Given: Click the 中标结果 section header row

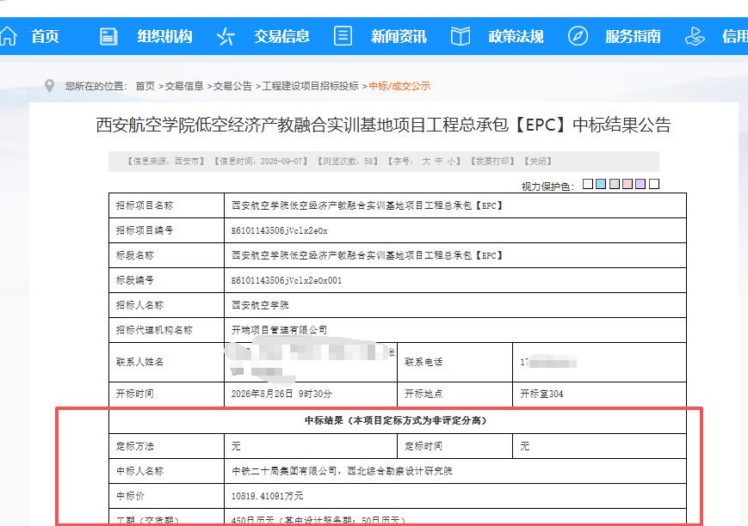Looking at the screenshot, I should [x=398, y=420].
